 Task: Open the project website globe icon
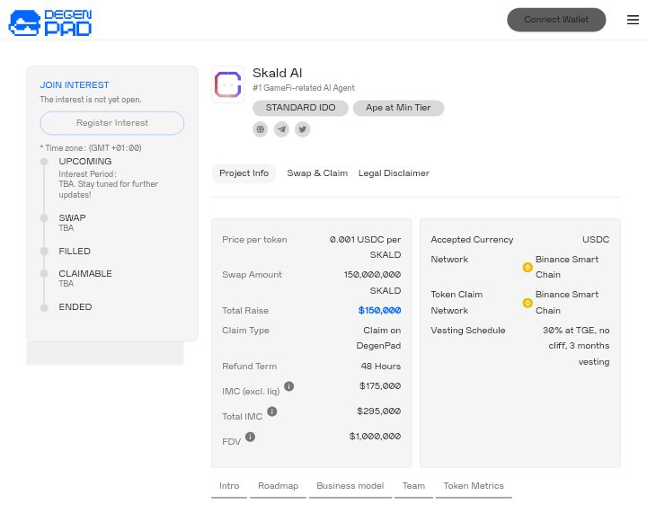tap(260, 129)
